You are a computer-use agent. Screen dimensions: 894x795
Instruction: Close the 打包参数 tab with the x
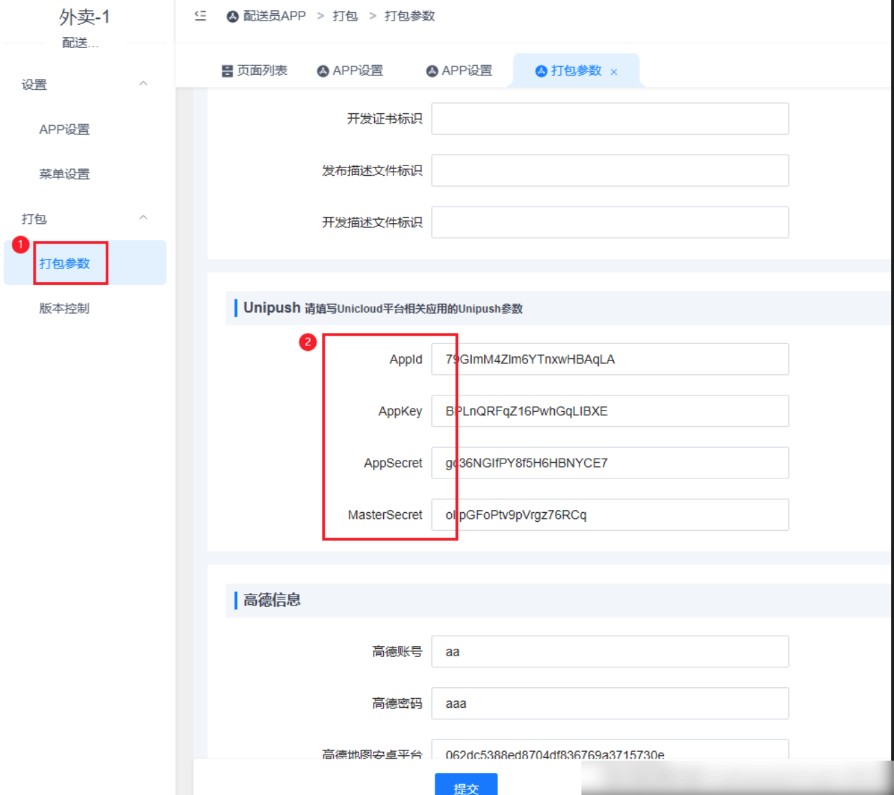click(x=614, y=71)
